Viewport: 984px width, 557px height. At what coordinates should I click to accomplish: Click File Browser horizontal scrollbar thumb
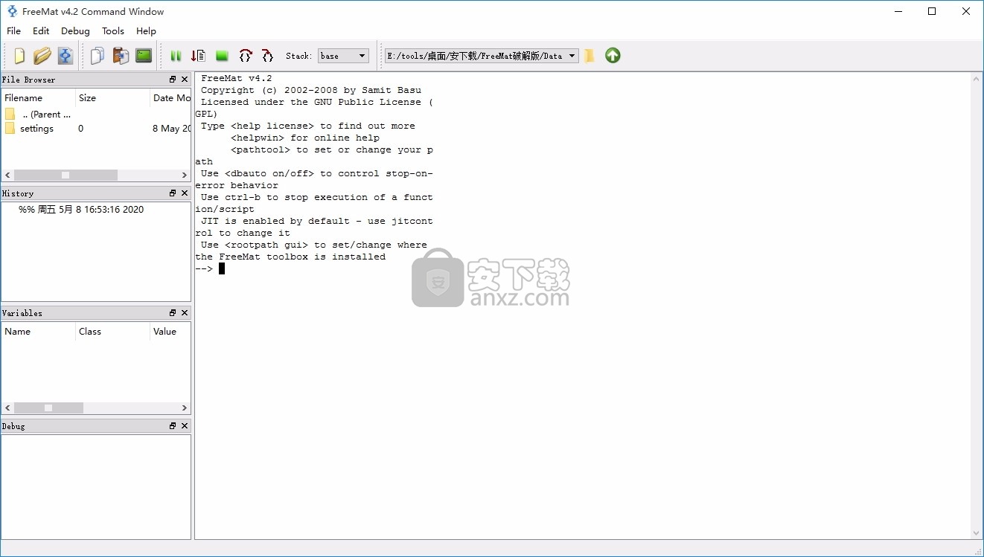[66, 176]
